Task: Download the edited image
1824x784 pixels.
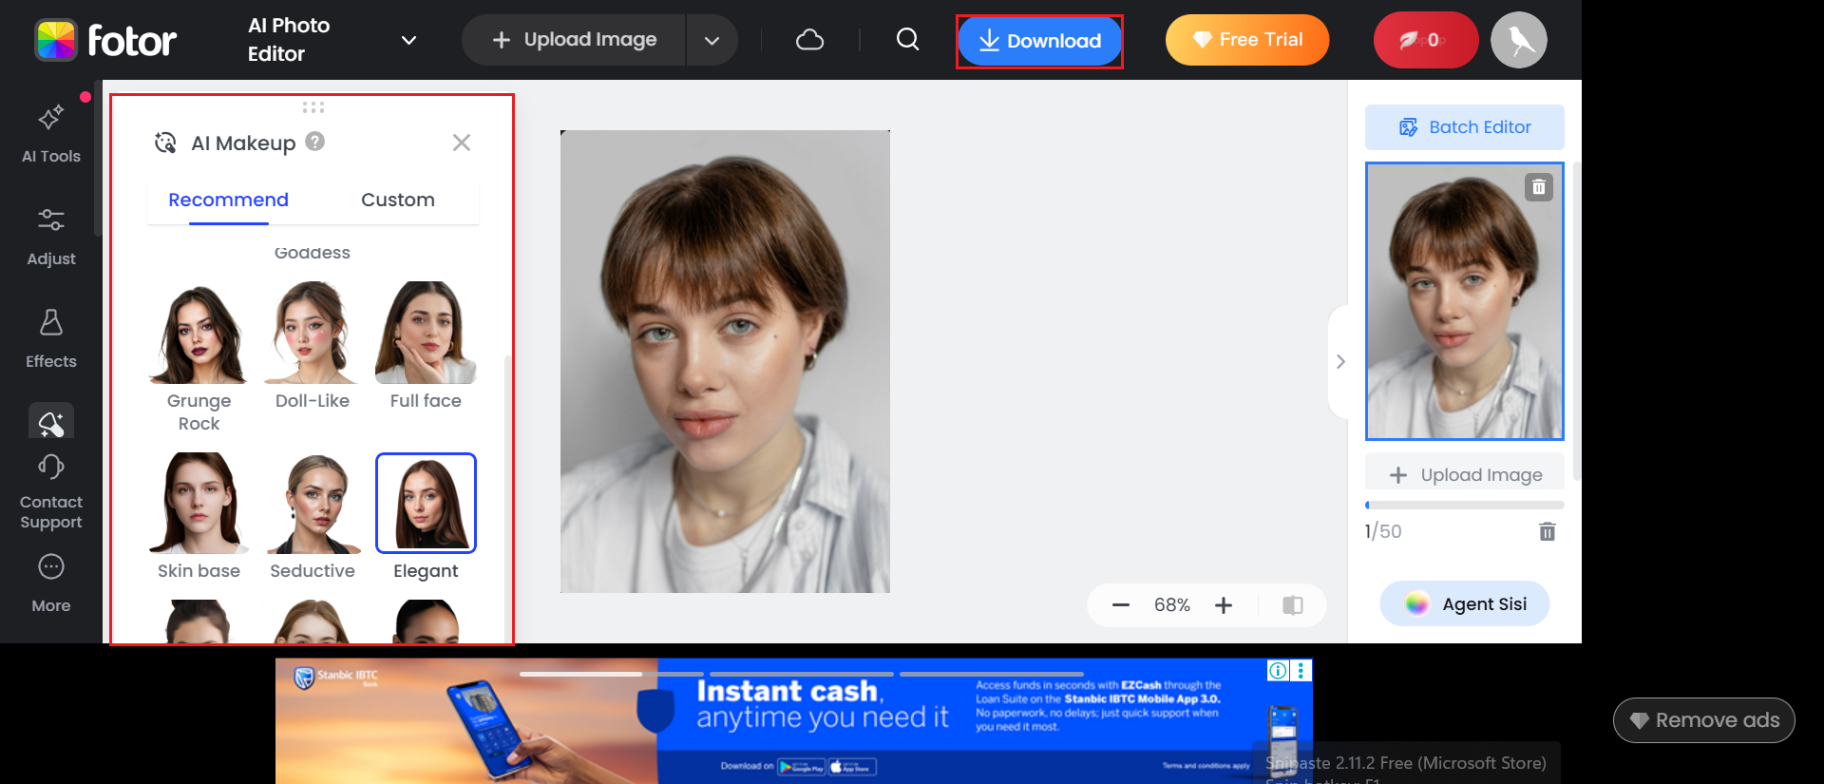Action: (1039, 41)
